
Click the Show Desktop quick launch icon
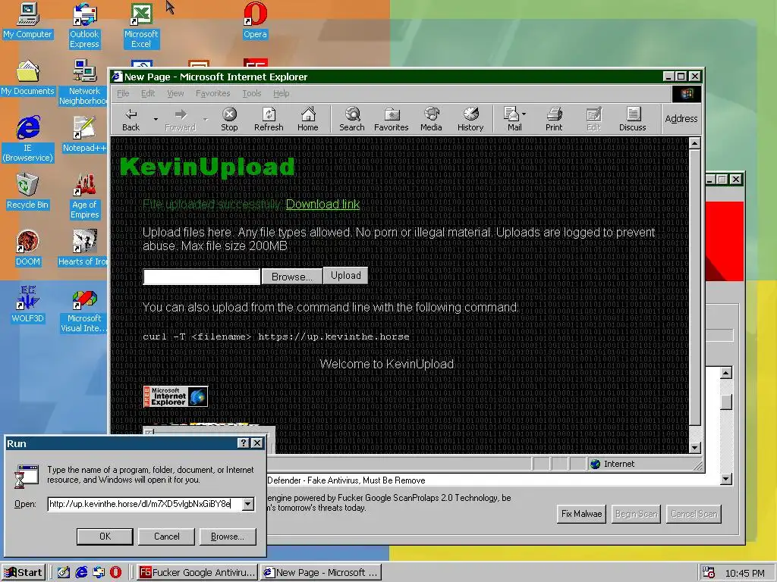(64, 573)
